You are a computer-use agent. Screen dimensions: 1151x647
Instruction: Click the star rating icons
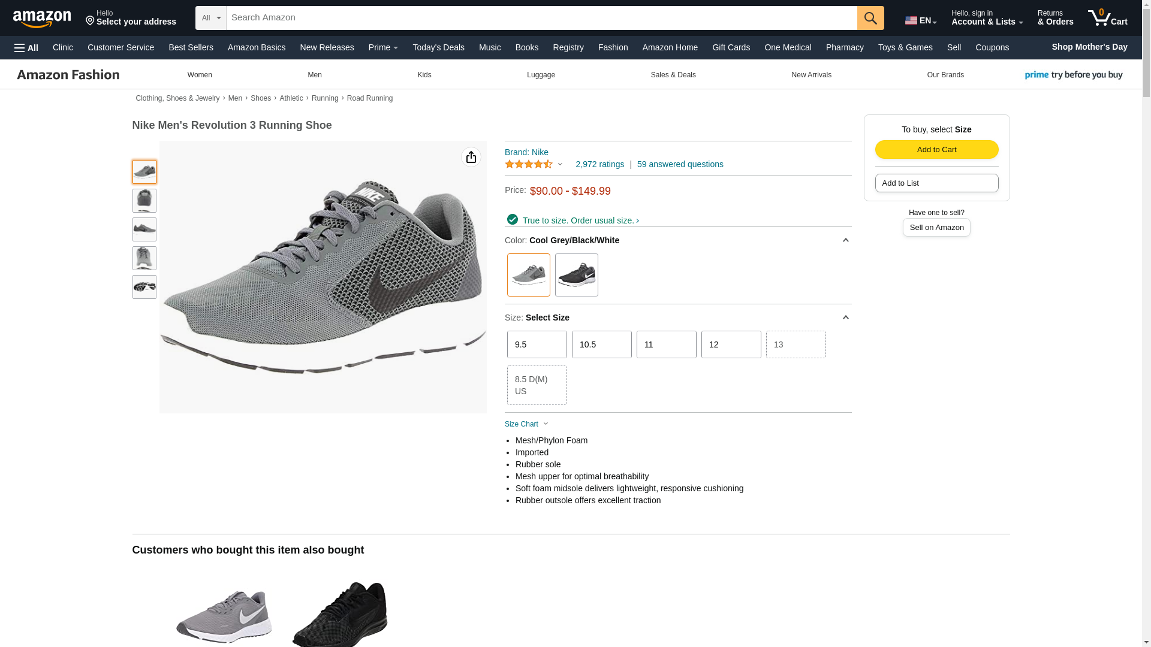coord(529,164)
